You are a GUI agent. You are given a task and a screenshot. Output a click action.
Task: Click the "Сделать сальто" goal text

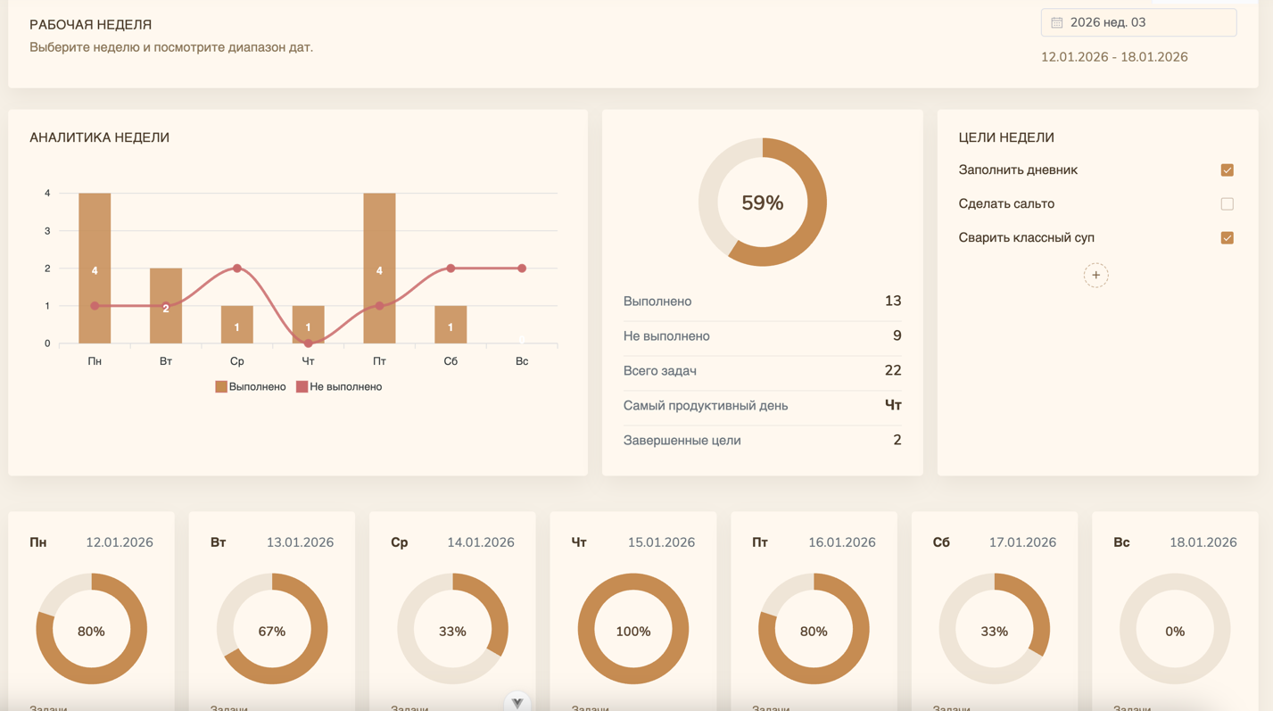(x=1005, y=204)
